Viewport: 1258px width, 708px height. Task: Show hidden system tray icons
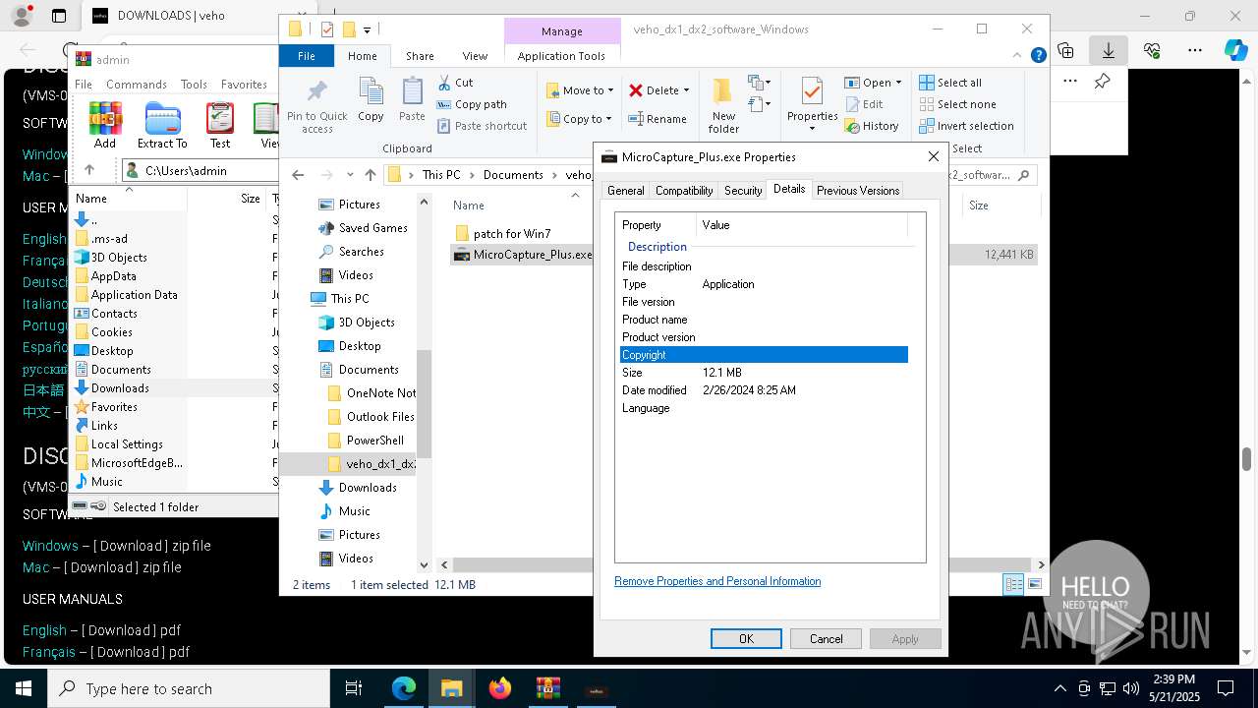pyautogui.click(x=1059, y=688)
